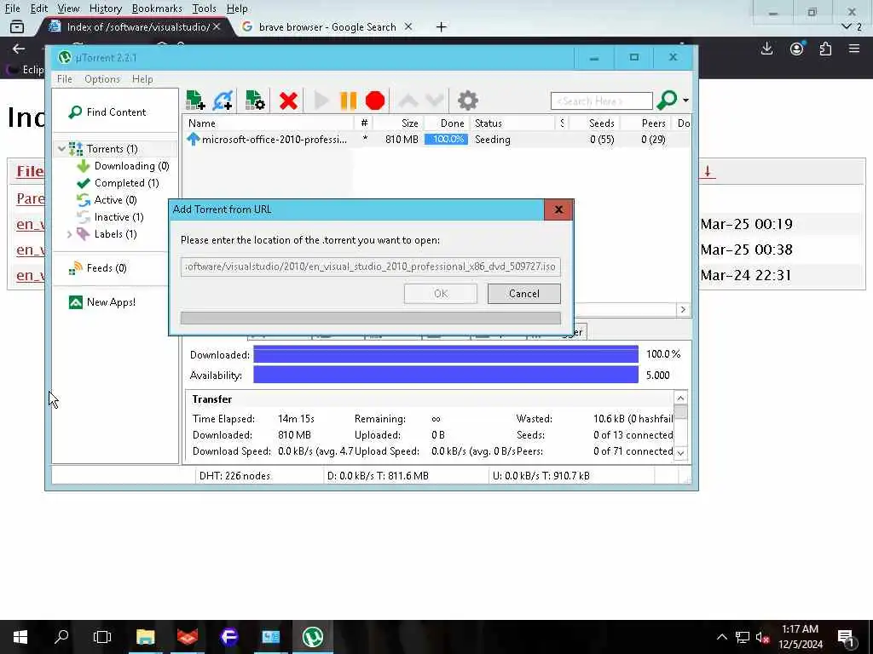Close the Index of /software/visualstudio tab

pyautogui.click(x=217, y=26)
